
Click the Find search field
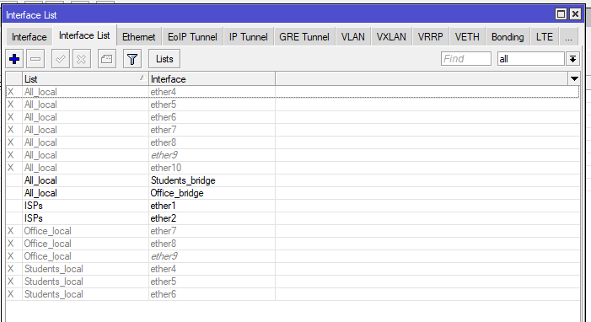466,59
